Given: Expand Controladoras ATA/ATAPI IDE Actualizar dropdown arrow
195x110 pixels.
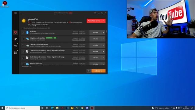Looking at the screenshot, I should (103, 45).
